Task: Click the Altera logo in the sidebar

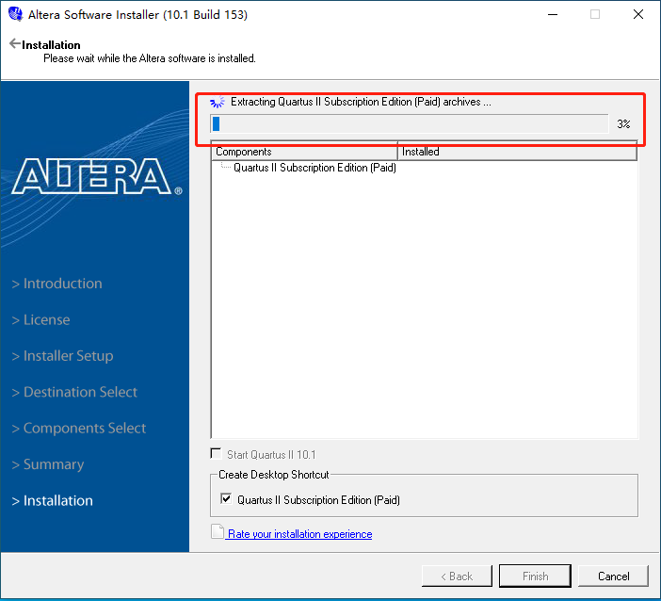Action: pos(97,176)
